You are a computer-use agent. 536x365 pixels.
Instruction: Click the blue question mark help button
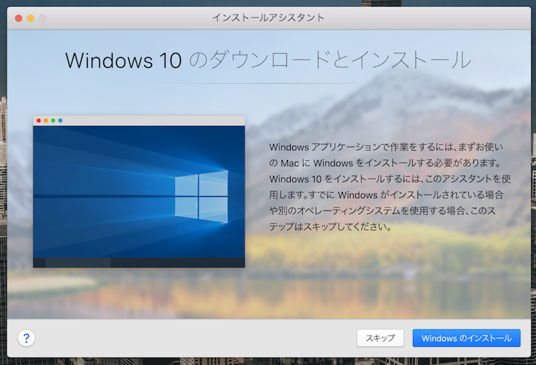[26, 338]
